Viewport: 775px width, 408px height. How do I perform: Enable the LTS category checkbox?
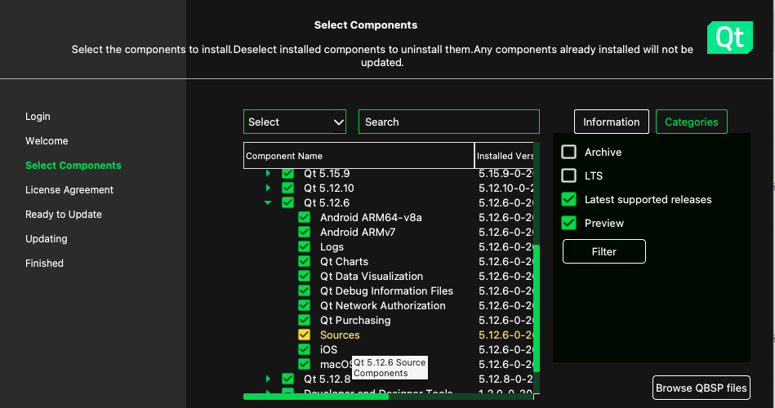coord(569,175)
